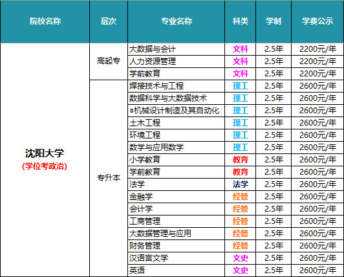Click 文科 in the 人力资源管理 row
344x277 pixels.
[x=241, y=61]
